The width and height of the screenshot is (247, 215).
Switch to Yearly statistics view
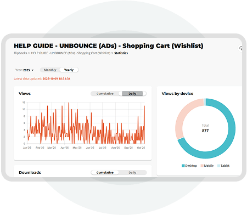[x=69, y=70]
